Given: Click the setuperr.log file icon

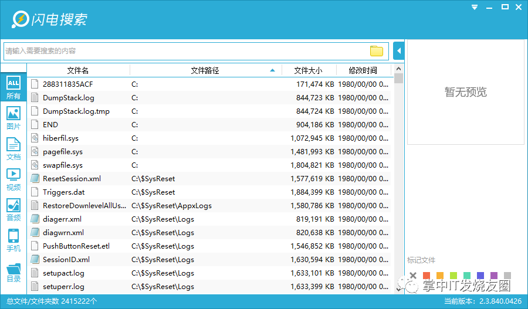Looking at the screenshot, I should (35, 287).
